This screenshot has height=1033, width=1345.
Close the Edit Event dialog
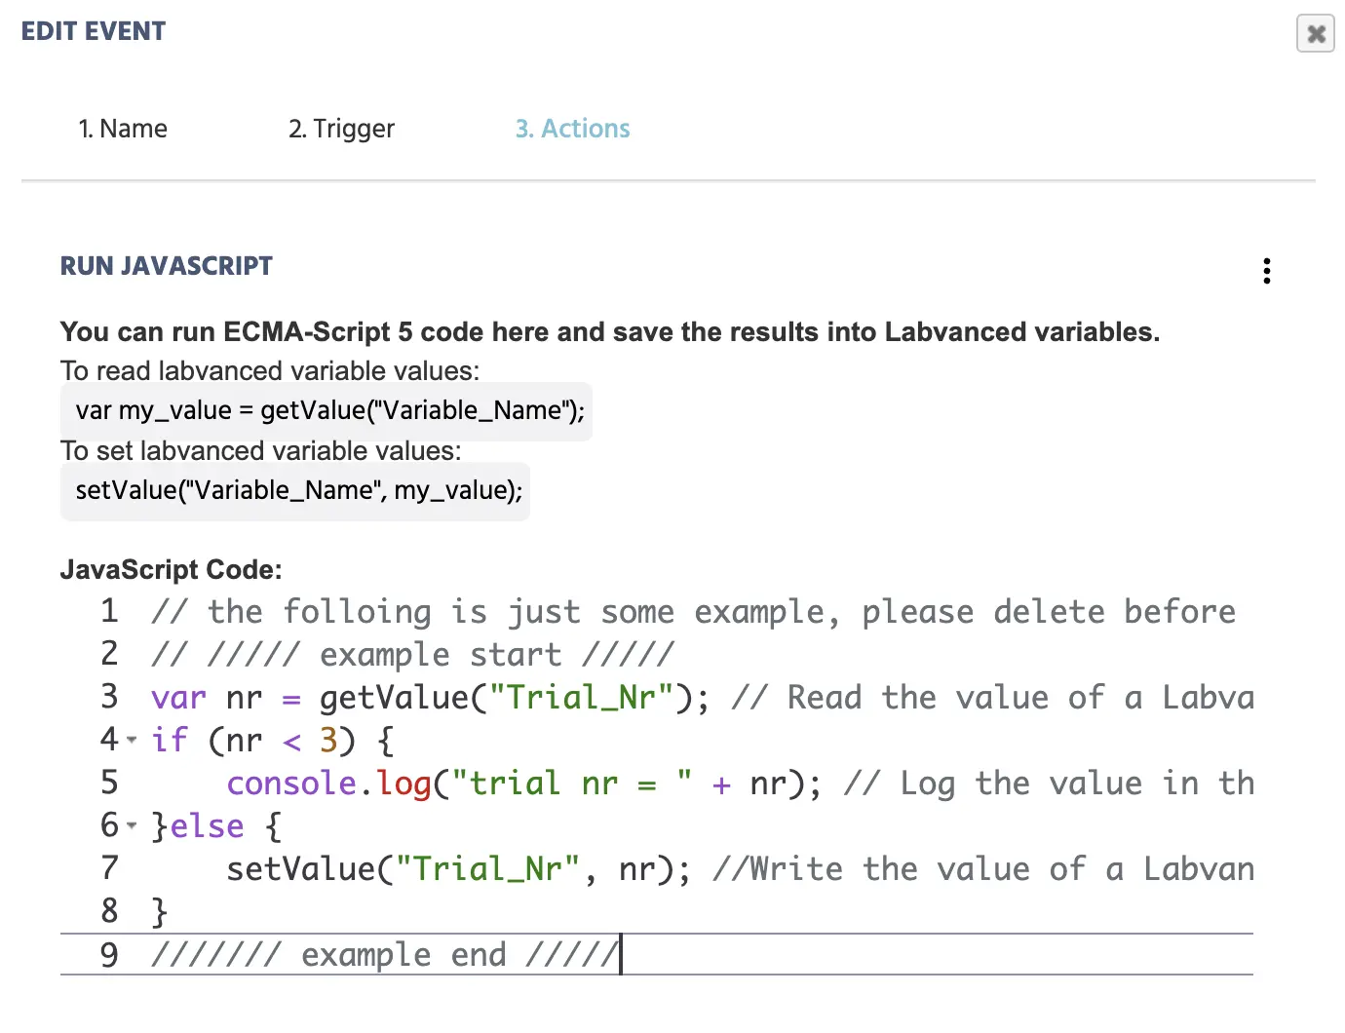point(1315,33)
